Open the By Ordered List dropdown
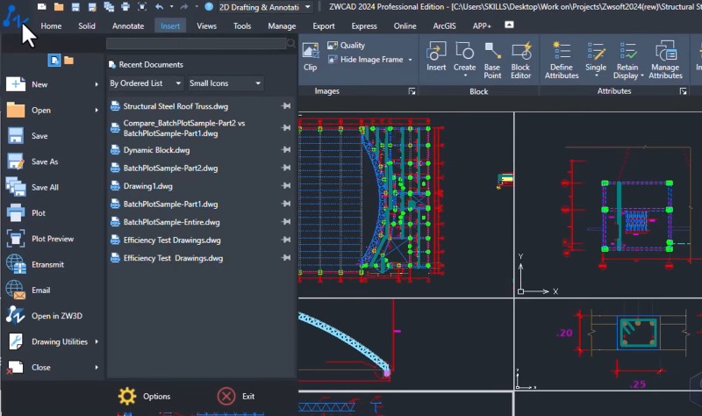 pos(145,83)
